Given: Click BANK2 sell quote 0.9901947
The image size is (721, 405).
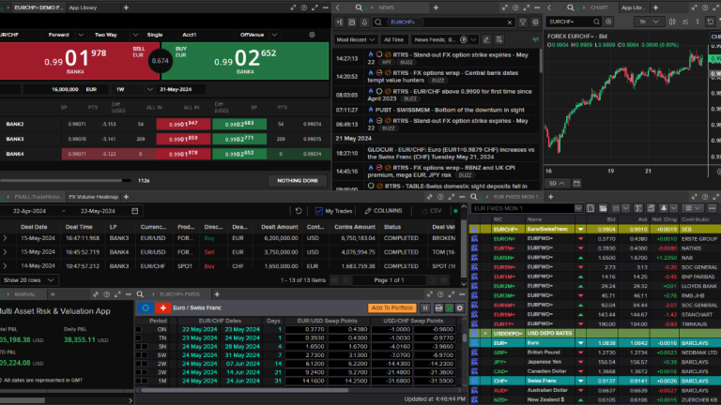Looking at the screenshot, I should (x=183, y=124).
